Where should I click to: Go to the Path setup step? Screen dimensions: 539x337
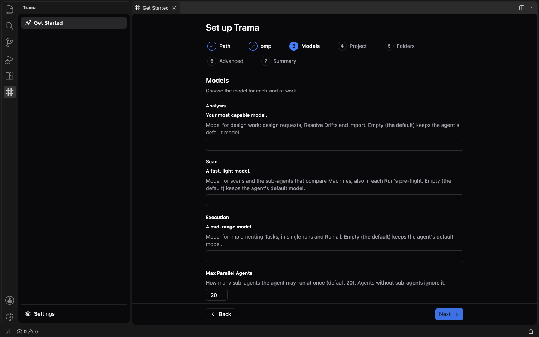219,46
